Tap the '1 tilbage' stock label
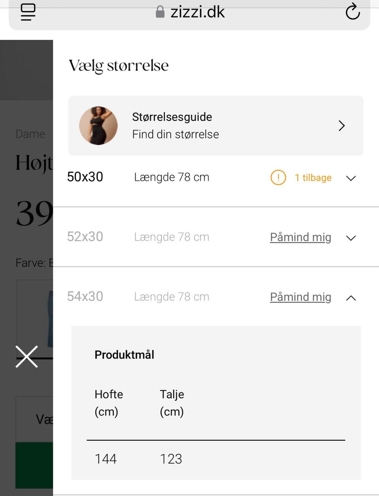379x496 pixels. (x=313, y=178)
